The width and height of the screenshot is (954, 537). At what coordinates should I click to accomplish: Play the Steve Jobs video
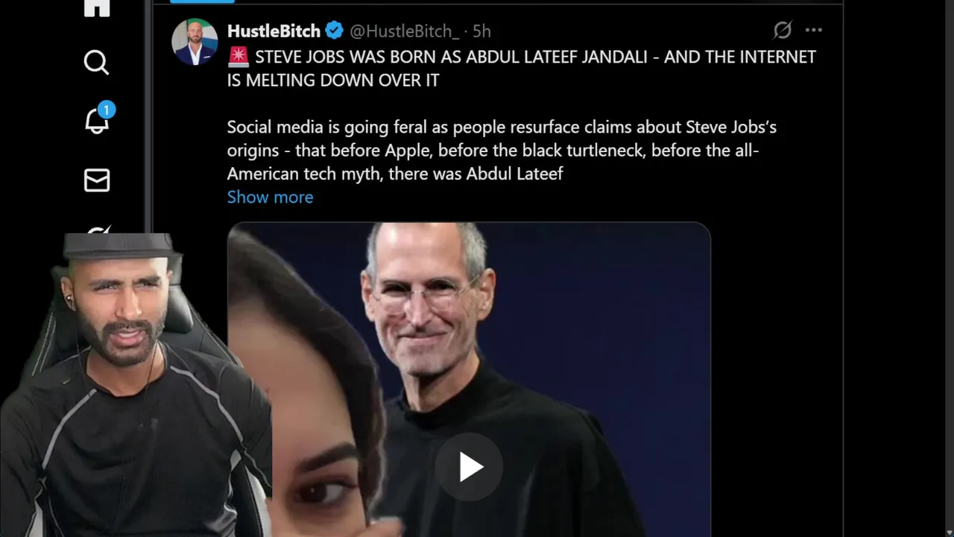point(470,467)
